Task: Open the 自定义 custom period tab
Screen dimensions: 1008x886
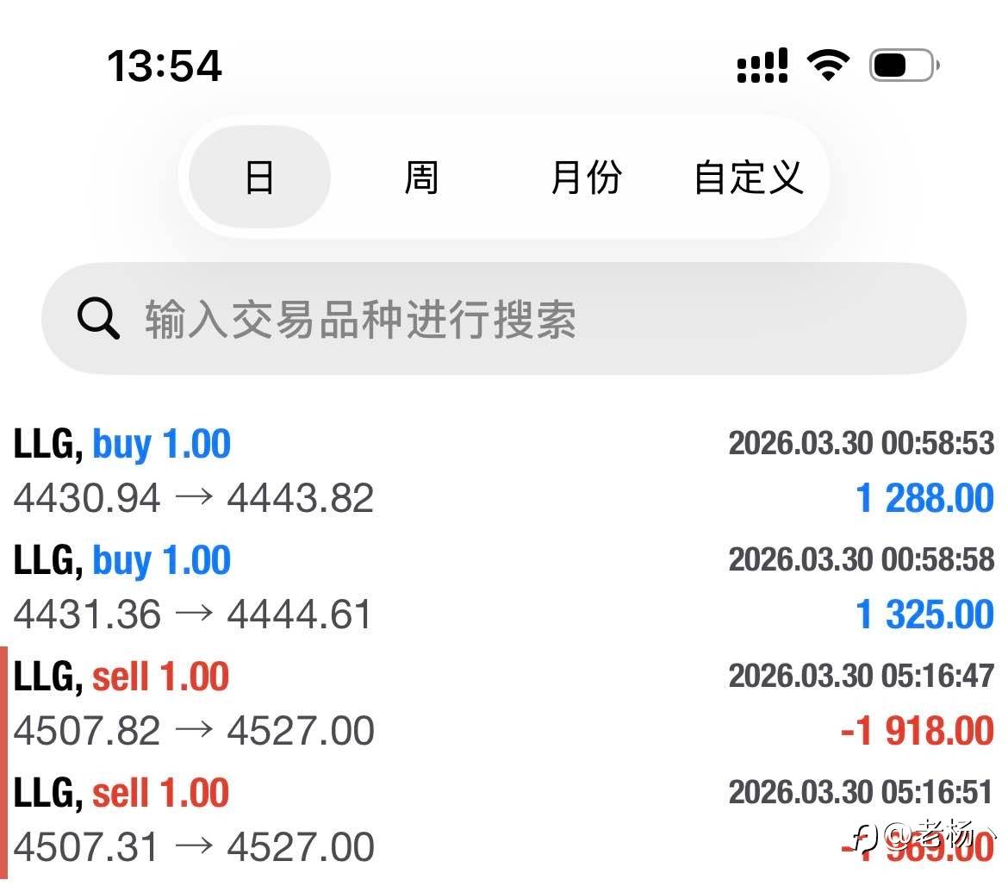Action: coord(748,178)
